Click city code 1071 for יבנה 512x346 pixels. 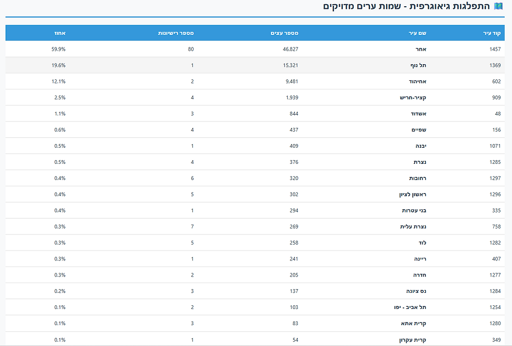[x=494, y=146]
